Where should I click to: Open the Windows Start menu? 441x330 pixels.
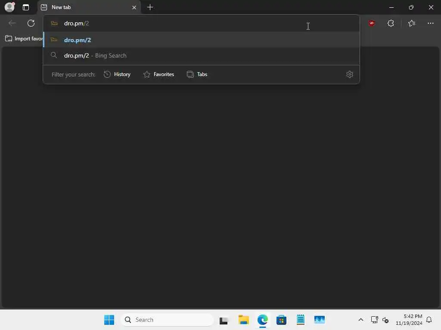(x=109, y=320)
